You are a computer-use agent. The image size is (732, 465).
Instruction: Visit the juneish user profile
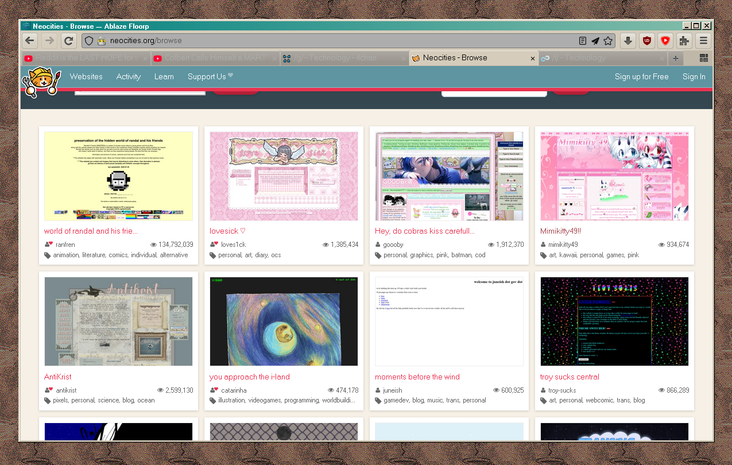(x=393, y=390)
